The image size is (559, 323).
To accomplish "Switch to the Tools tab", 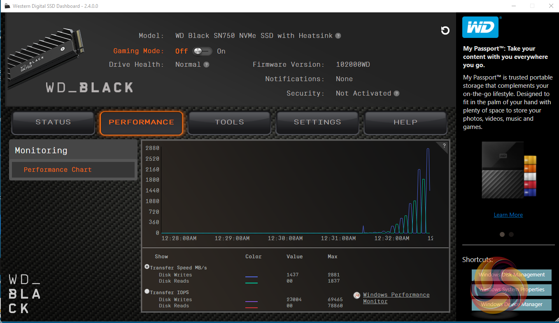I will (229, 122).
